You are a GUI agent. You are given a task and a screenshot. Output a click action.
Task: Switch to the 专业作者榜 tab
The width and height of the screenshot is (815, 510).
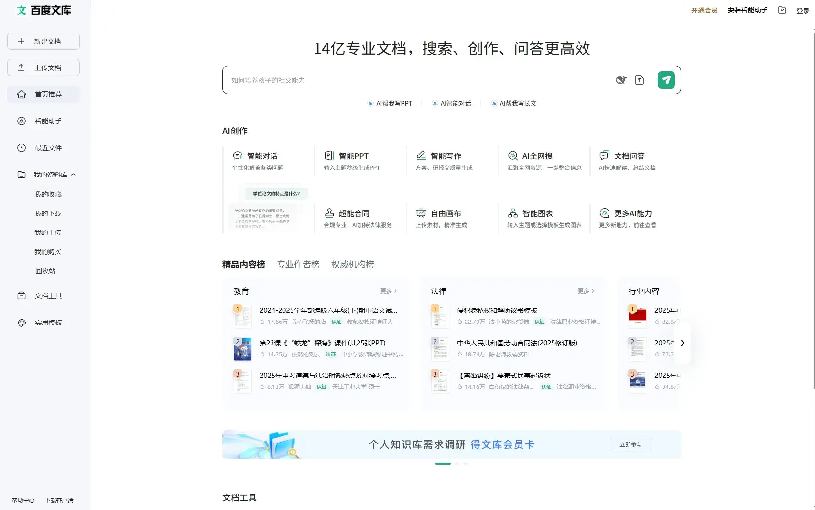click(x=298, y=265)
